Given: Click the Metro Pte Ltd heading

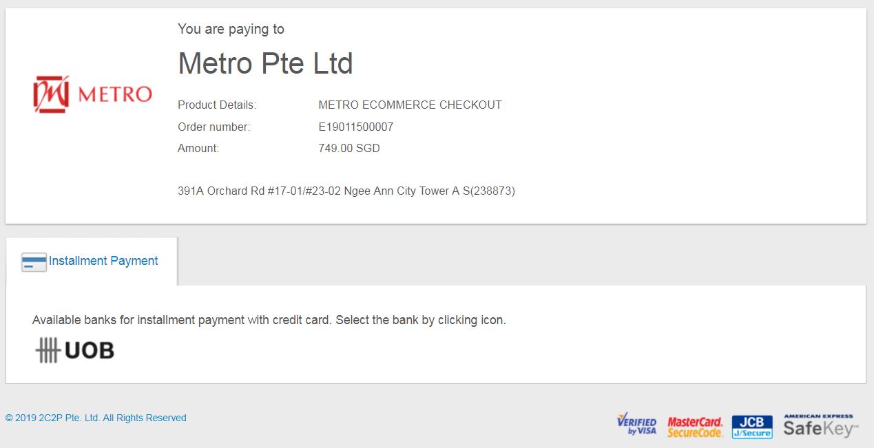Looking at the screenshot, I should (x=265, y=64).
